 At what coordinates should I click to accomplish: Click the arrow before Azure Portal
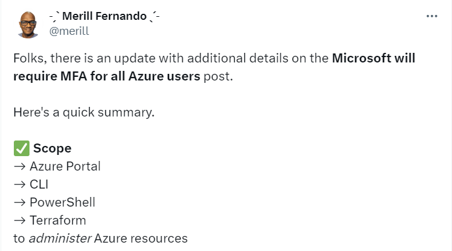[20, 166]
